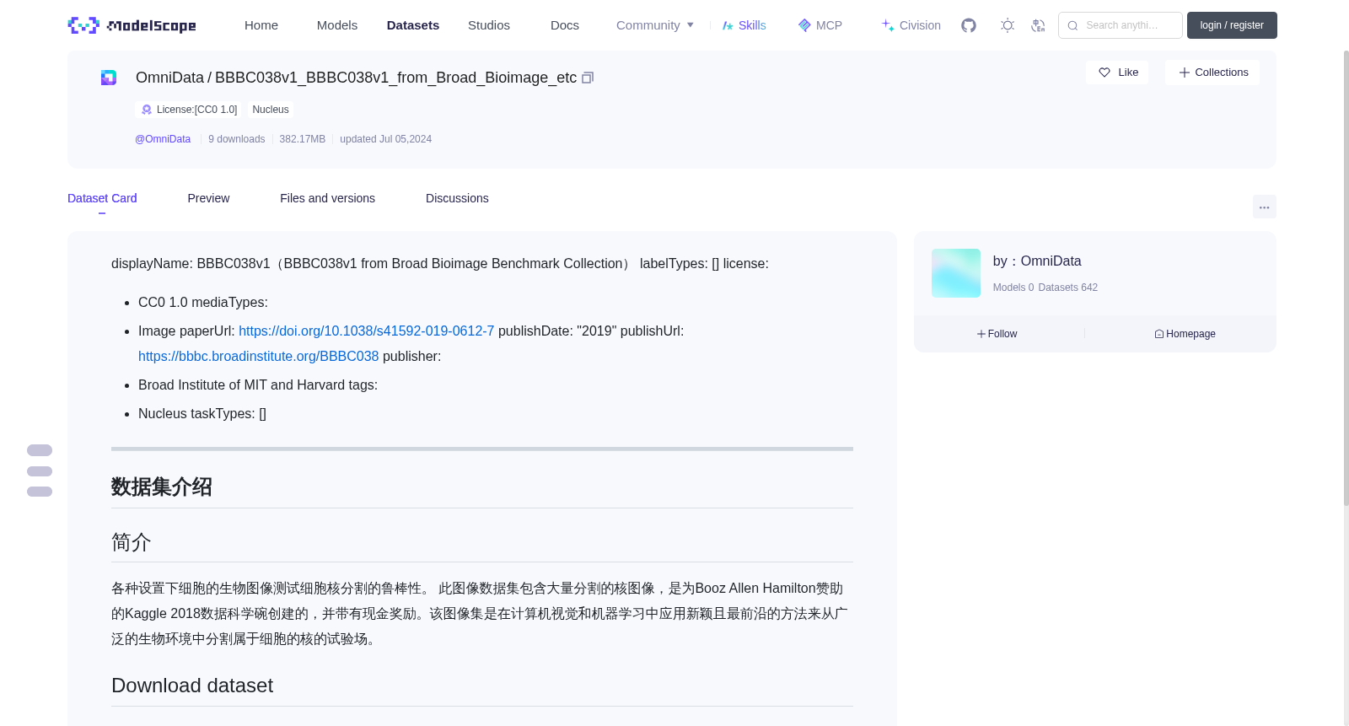The image size is (1349, 726).
Task: Click the search magnifier icon
Action: pos(1072,25)
